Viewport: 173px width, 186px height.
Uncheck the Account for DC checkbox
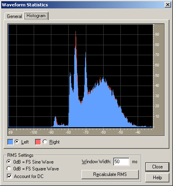point(9,176)
